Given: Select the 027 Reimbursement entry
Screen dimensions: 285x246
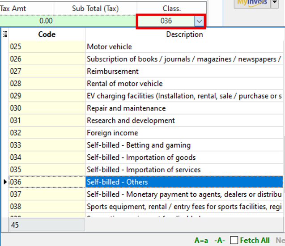Looking at the screenshot, I should tap(112, 71).
